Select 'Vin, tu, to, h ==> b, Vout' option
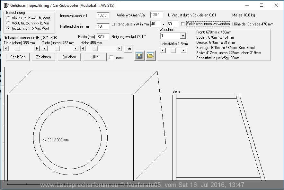This screenshot has width=284, height=190. [x=8, y=18]
